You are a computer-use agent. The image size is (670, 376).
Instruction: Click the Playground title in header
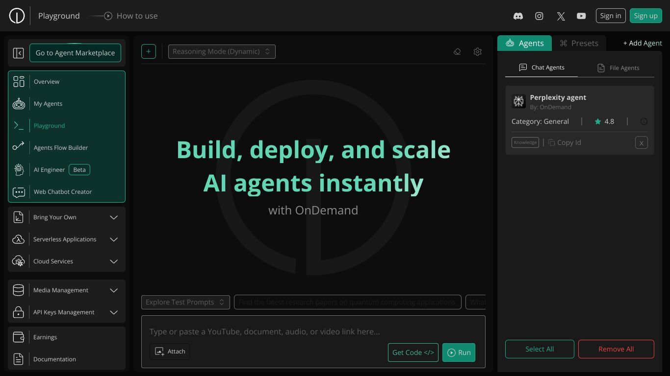pyautogui.click(x=59, y=16)
